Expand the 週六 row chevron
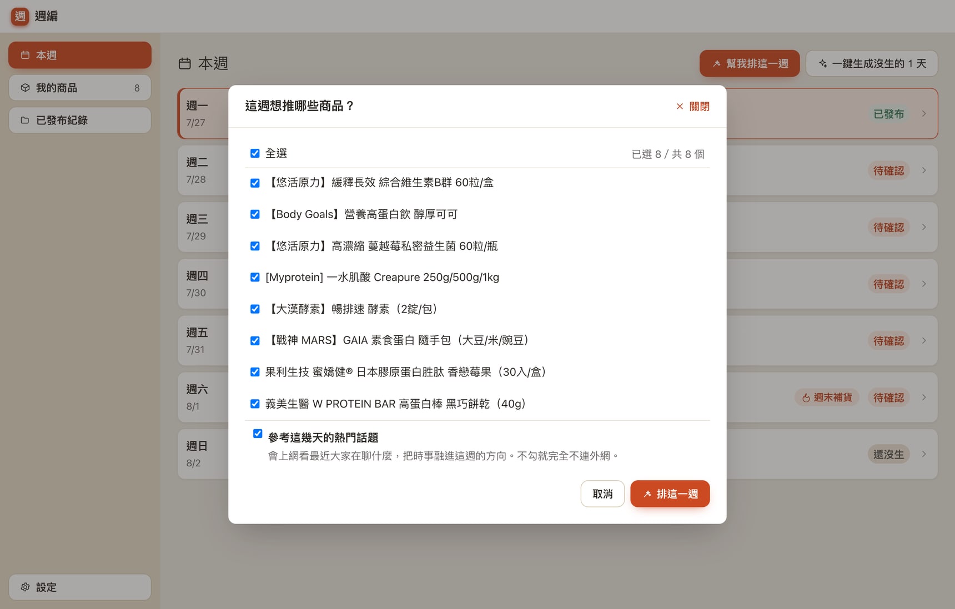955x609 pixels. click(924, 397)
